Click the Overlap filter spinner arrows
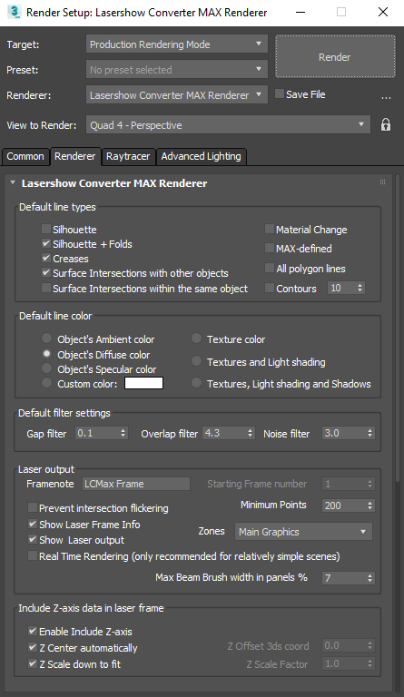404x697 pixels. tap(251, 433)
